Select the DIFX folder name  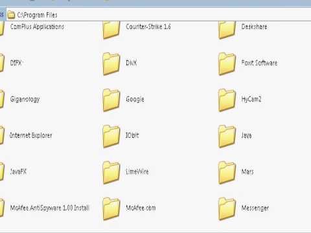[16, 63]
